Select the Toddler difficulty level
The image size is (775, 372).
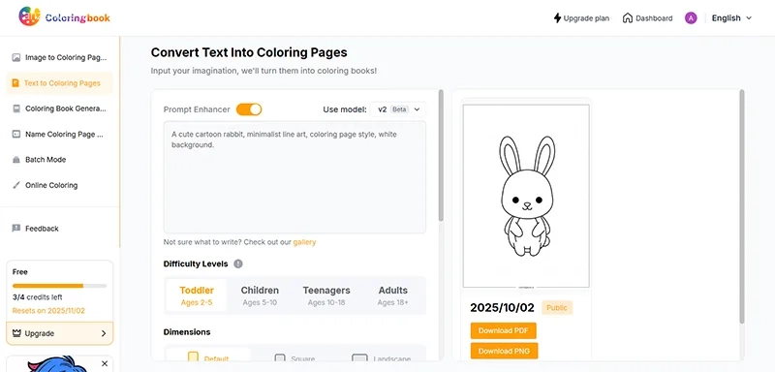[197, 295]
